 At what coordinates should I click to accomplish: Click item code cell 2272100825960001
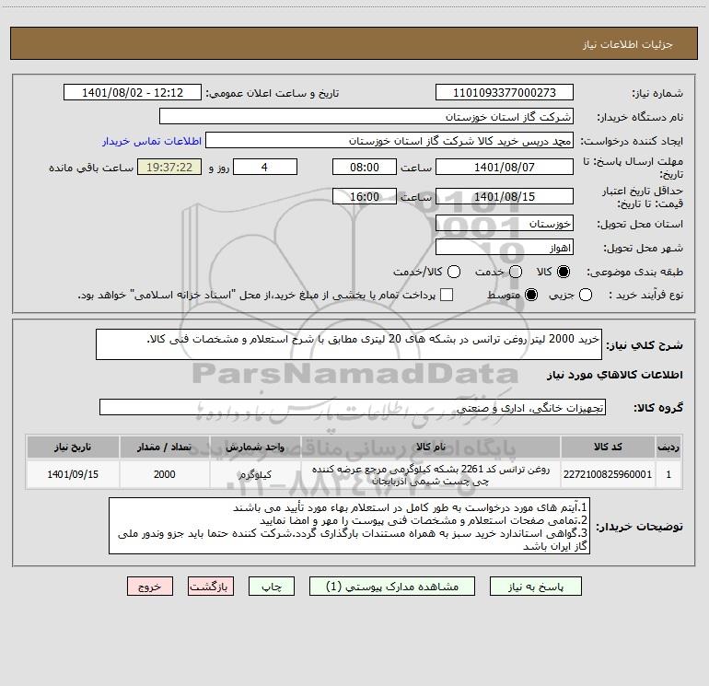(x=608, y=474)
